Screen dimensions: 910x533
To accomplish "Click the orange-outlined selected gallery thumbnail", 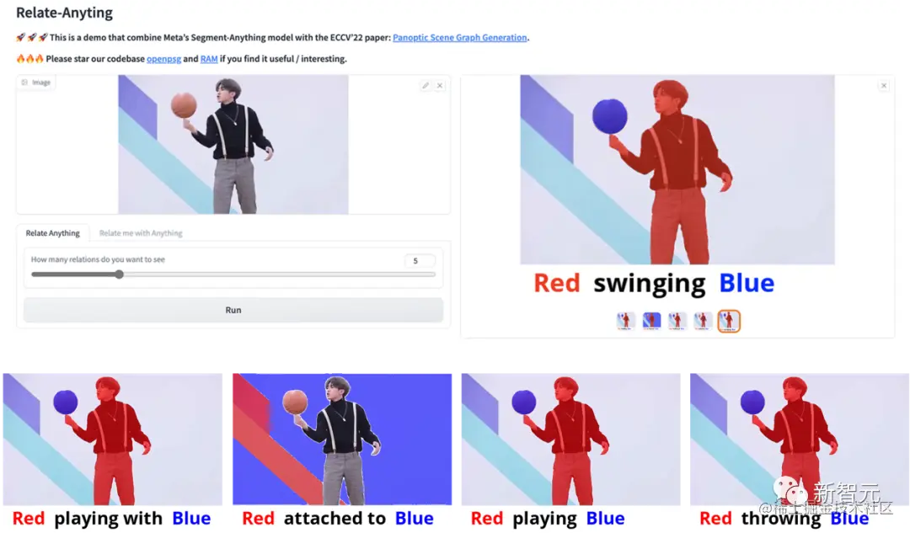I will point(729,321).
